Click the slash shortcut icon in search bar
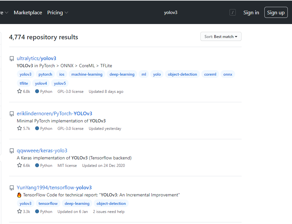This screenshot has height=224, width=292. point(232,12)
